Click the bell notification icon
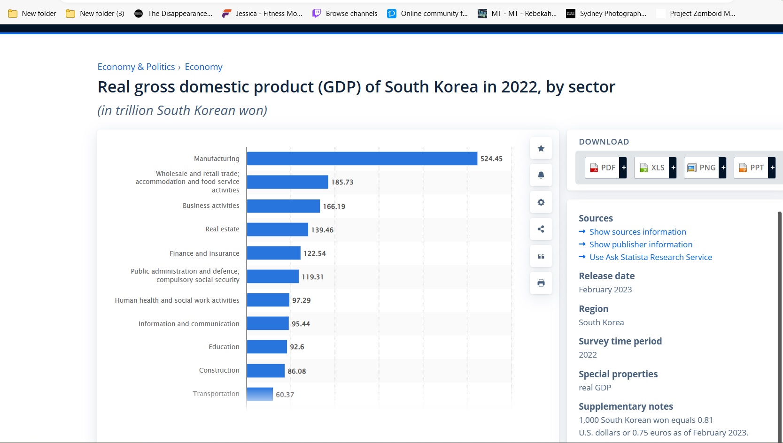This screenshot has height=443, width=783. tap(541, 175)
